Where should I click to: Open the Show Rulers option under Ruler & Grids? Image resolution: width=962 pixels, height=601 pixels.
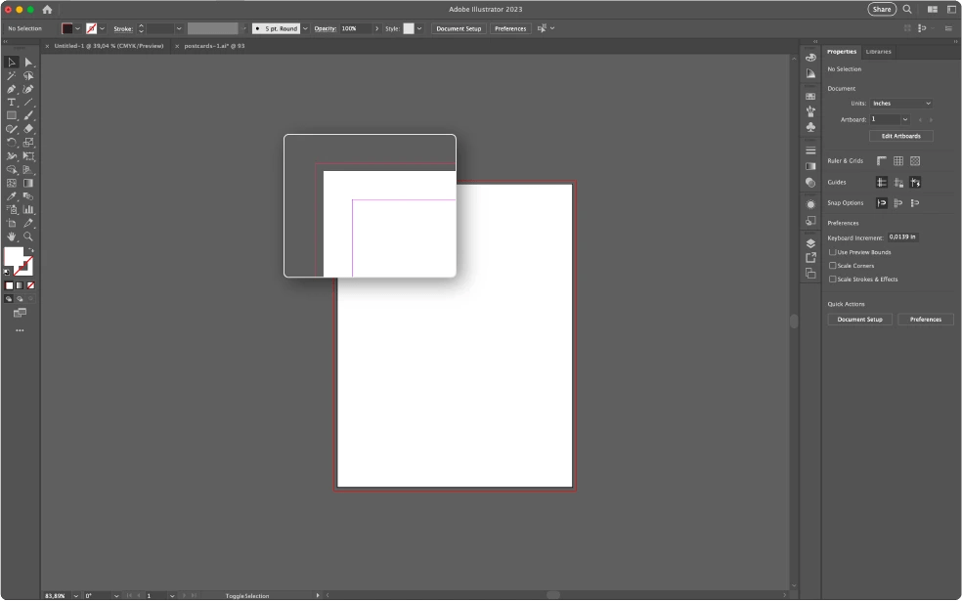pyautogui.click(x=881, y=160)
